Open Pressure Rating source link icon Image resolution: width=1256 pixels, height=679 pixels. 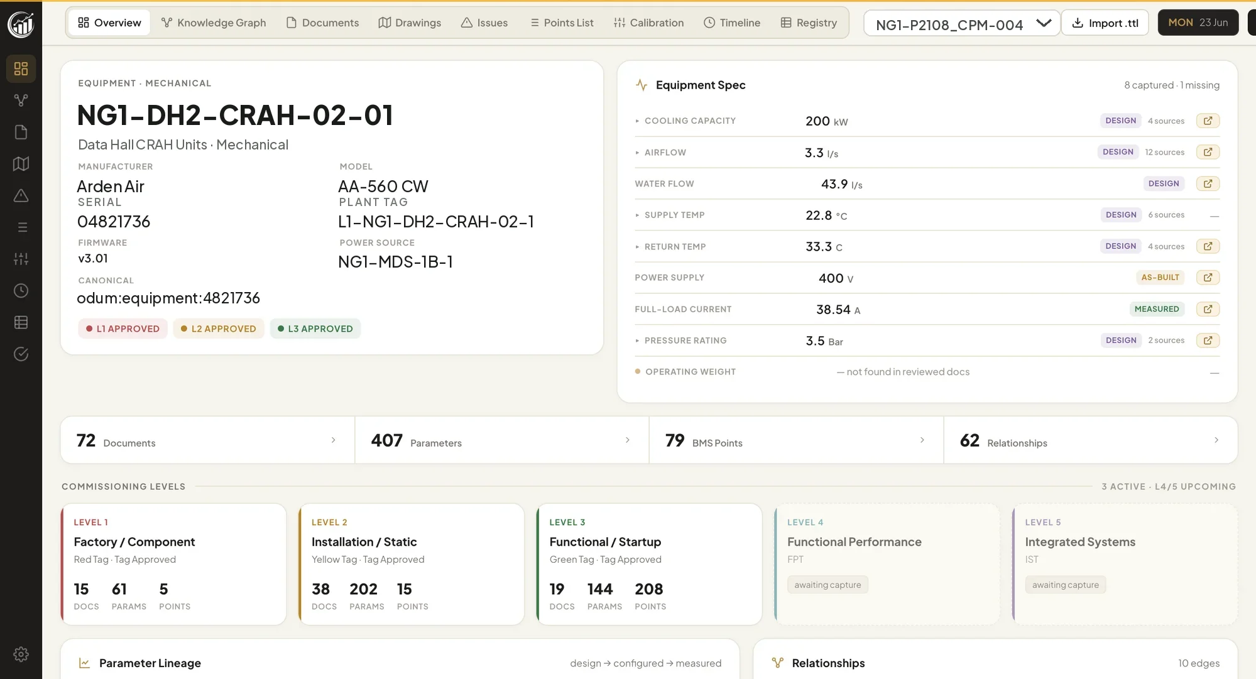(1208, 340)
